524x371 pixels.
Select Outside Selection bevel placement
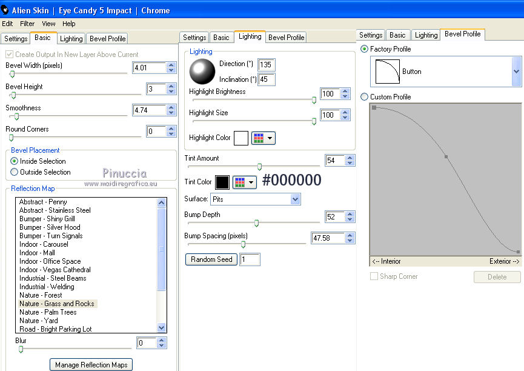14,172
